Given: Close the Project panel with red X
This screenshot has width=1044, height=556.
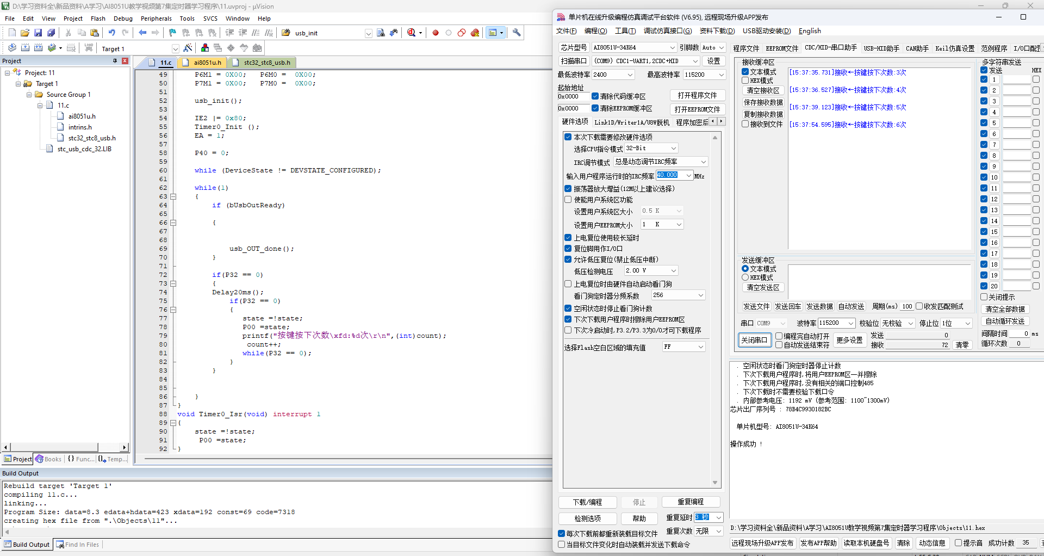Looking at the screenshot, I should coord(125,61).
